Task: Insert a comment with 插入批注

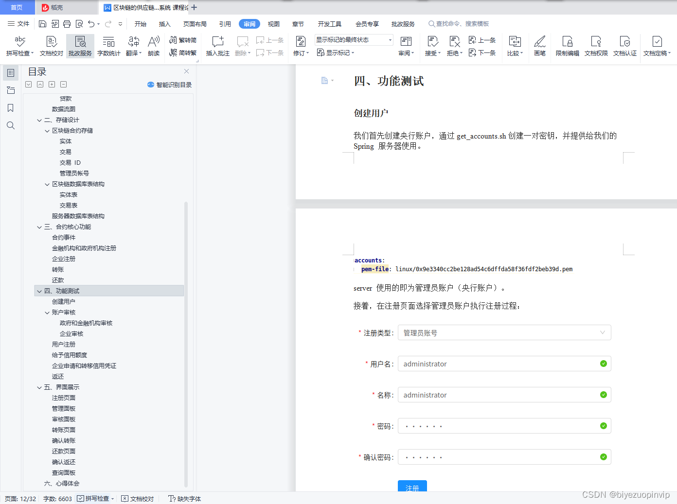Action: click(217, 46)
